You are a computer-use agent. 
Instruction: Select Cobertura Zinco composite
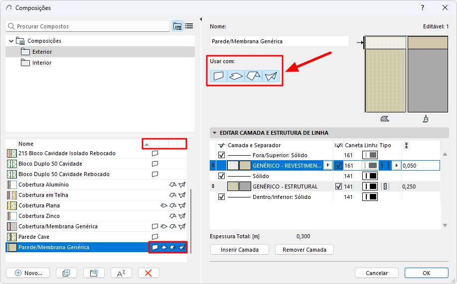tap(96, 216)
